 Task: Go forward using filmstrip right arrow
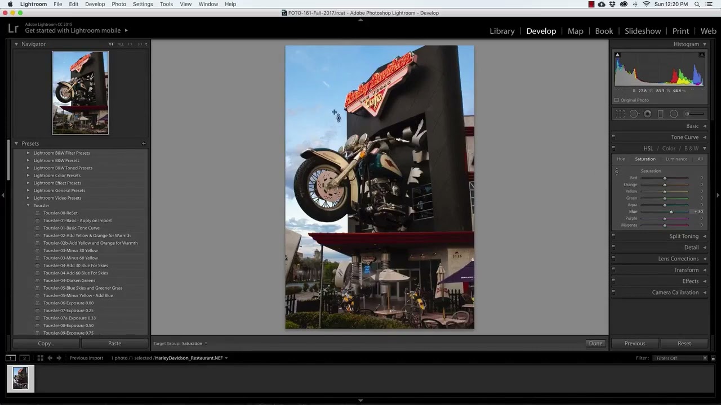pos(59,358)
